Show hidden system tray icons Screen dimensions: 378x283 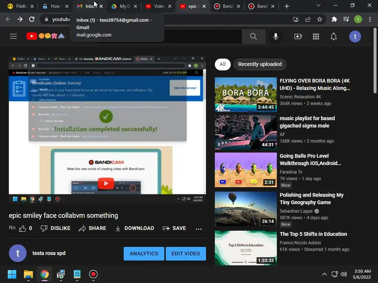click(x=324, y=274)
